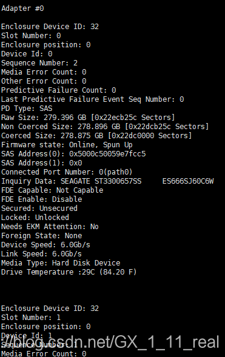Select SAS Address(0) hex value
This screenshot has height=357, width=225.
(x=107, y=154)
